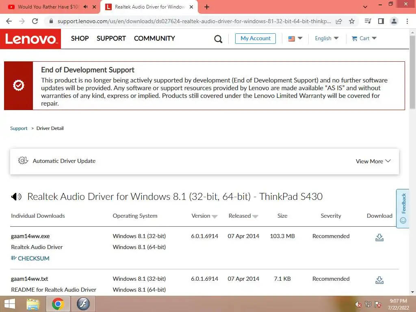Viewport: 416px width, 312px height.
Task: Click the 103.3 MB size value
Action: pyautogui.click(x=282, y=236)
